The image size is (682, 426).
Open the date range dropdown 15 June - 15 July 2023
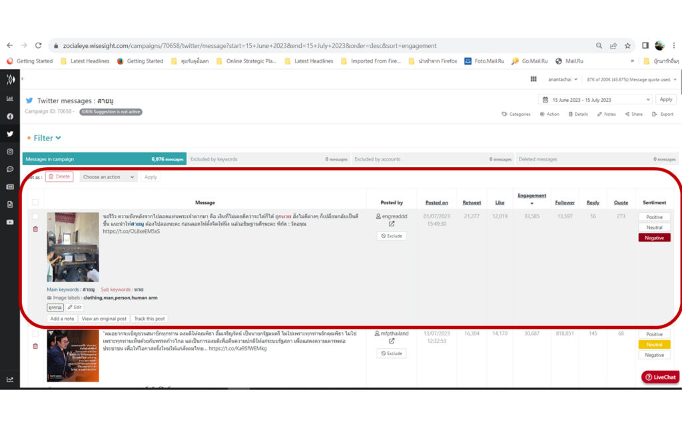(x=596, y=100)
